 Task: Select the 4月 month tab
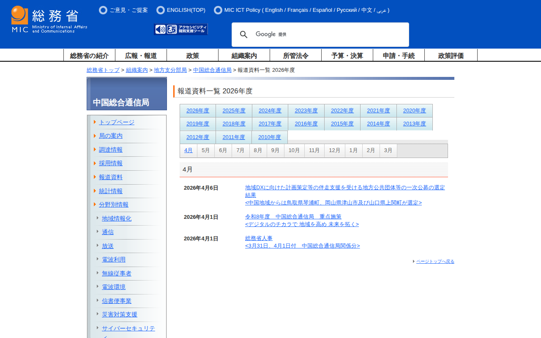point(189,150)
